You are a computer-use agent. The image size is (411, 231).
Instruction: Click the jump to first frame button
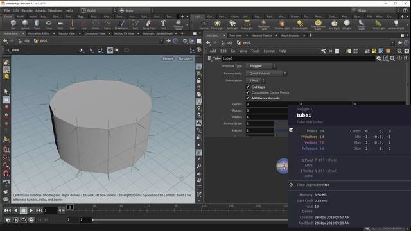tap(8, 210)
